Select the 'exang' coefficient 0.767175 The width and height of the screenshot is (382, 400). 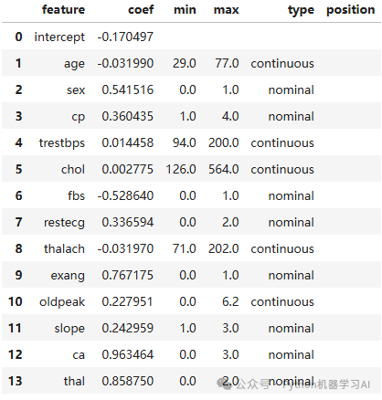click(x=128, y=275)
